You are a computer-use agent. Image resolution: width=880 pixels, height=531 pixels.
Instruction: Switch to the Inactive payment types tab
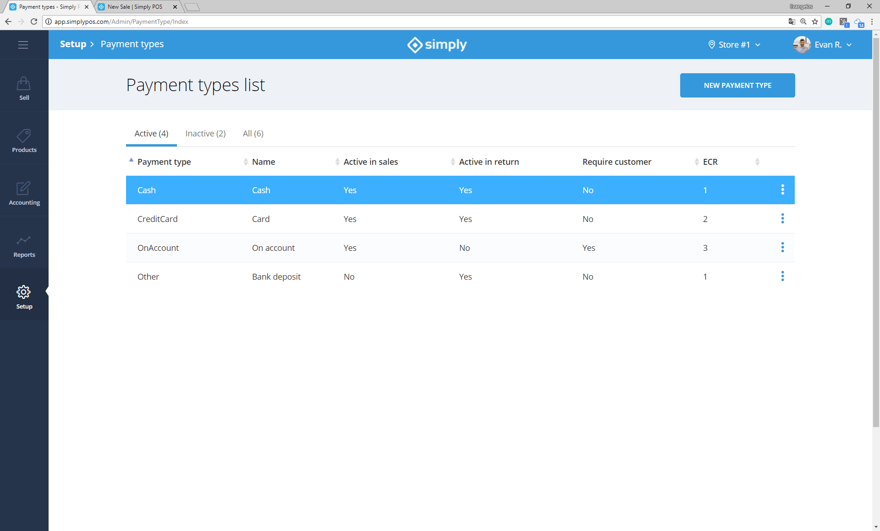coord(205,133)
